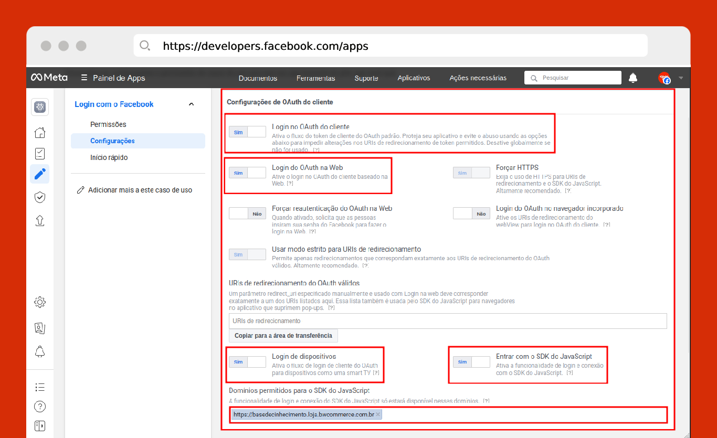Open help tooltip for Login no OAuth do cliente

pos(316,150)
